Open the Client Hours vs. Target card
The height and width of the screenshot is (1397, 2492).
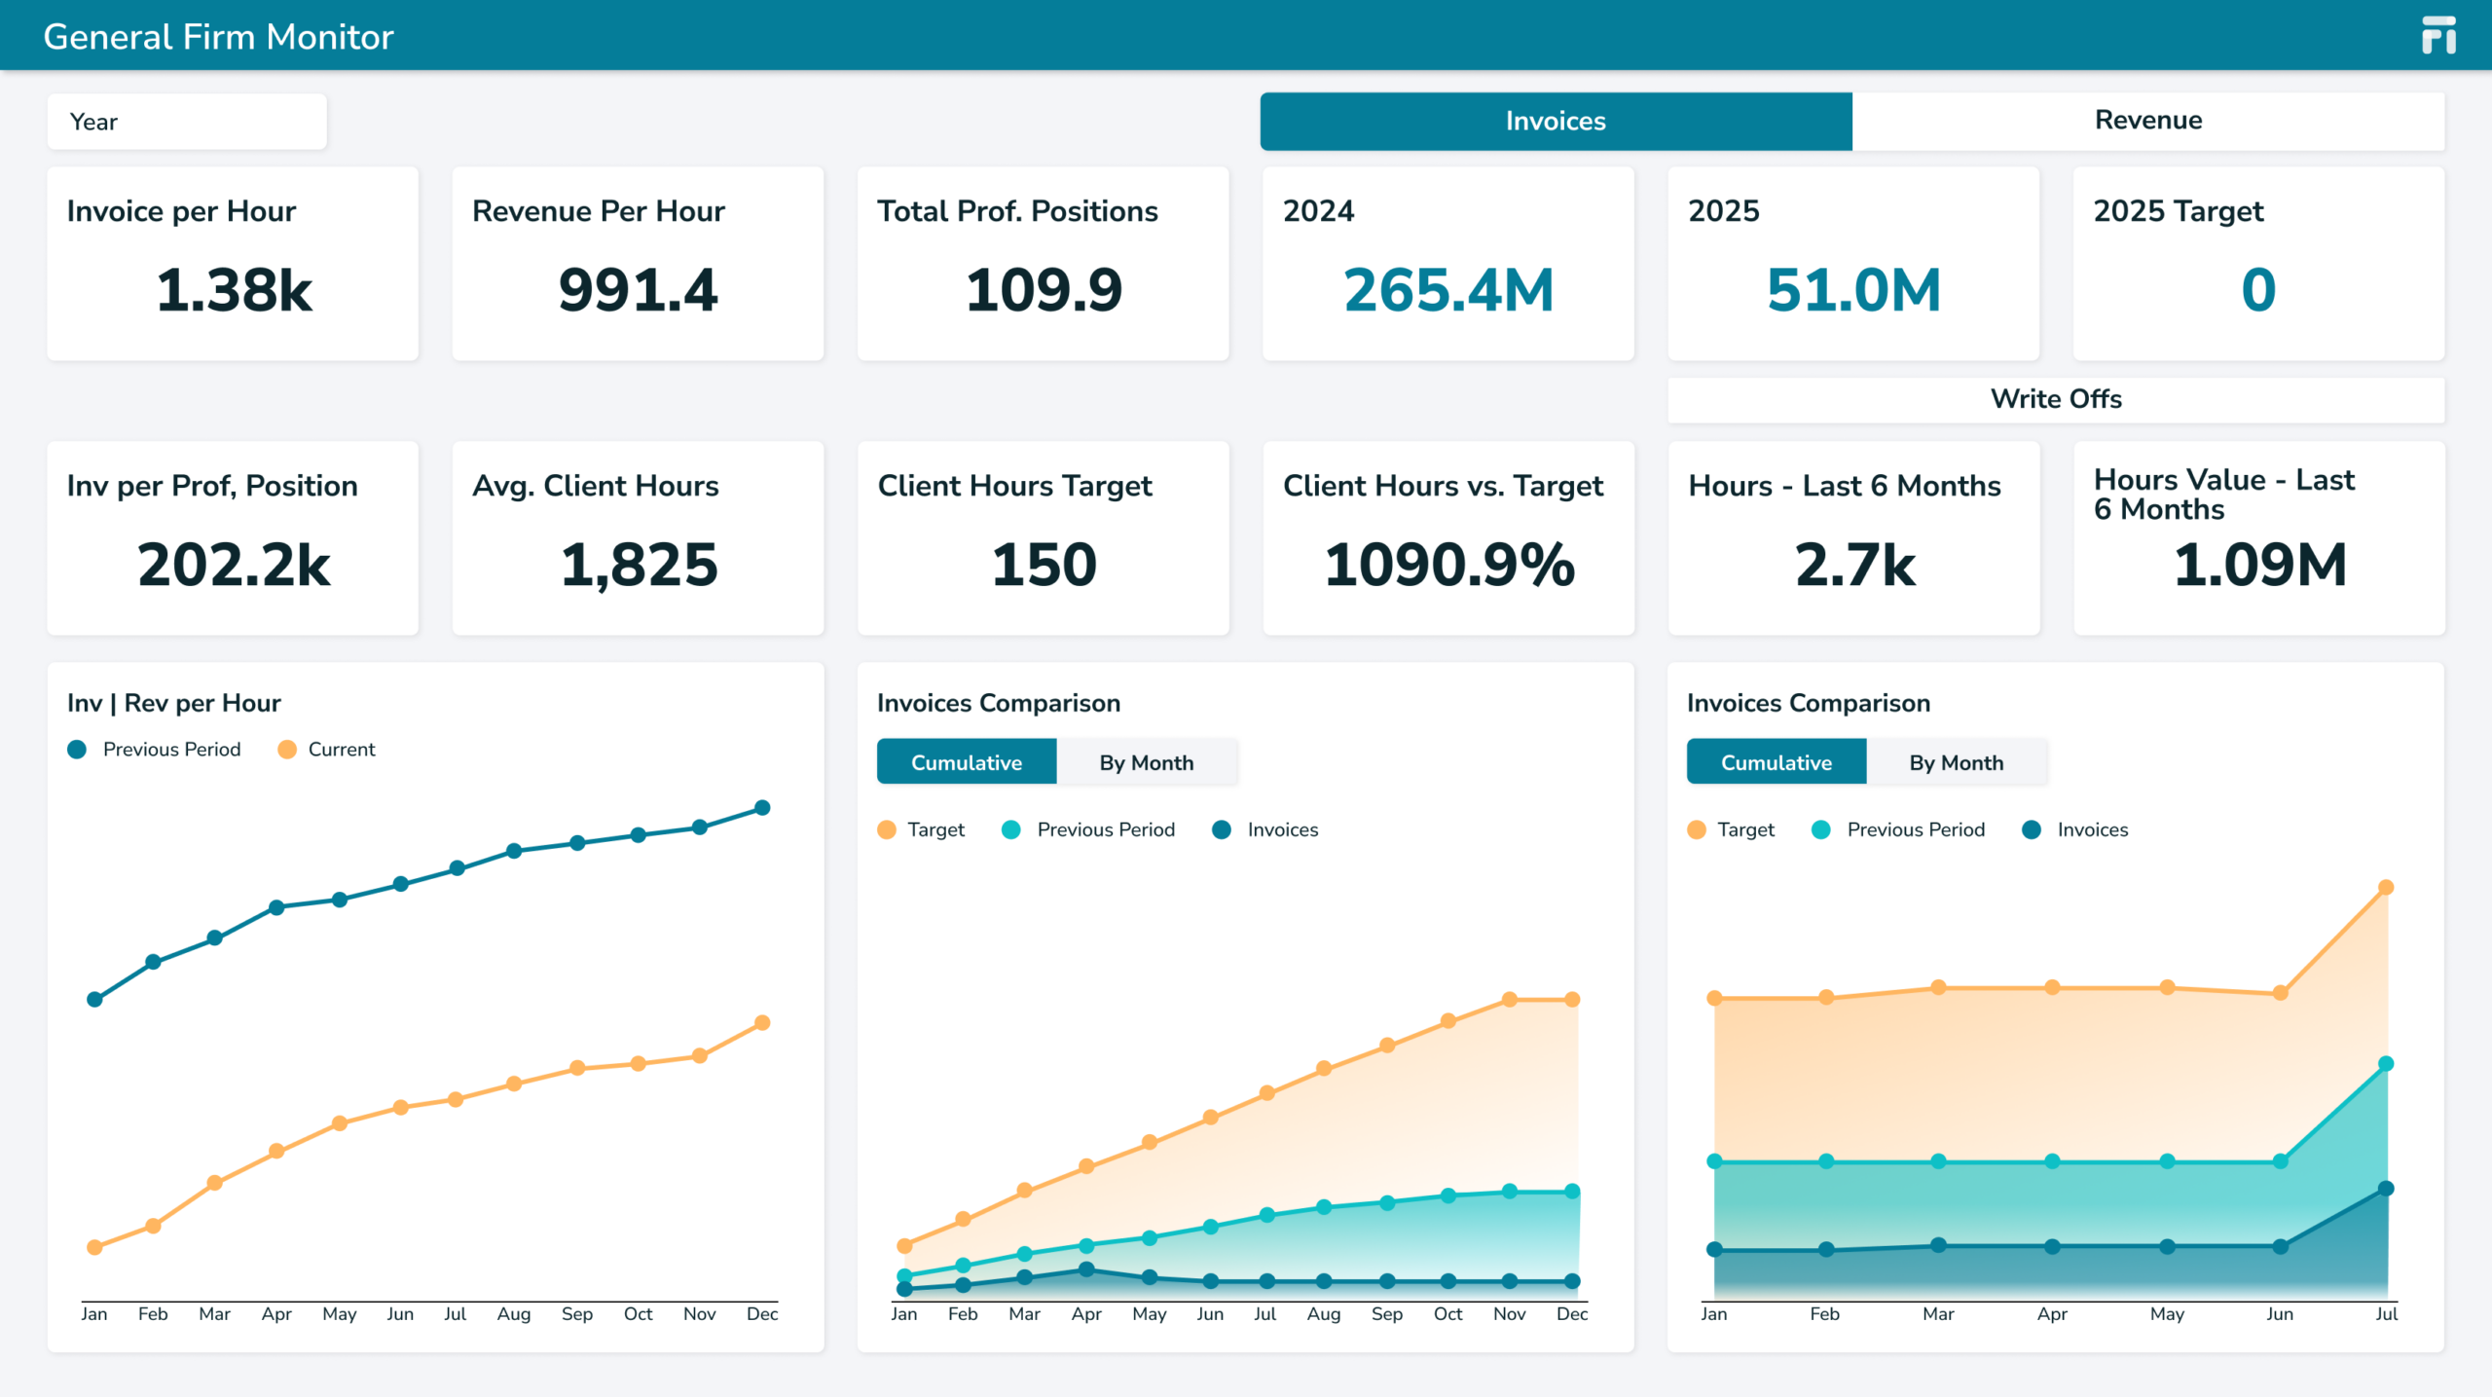point(1448,538)
